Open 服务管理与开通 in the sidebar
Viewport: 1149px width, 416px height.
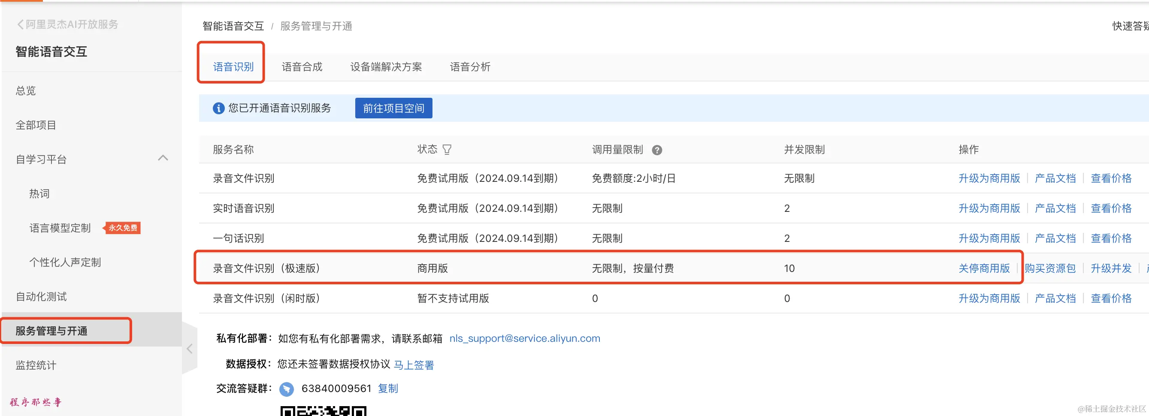pyautogui.click(x=51, y=331)
